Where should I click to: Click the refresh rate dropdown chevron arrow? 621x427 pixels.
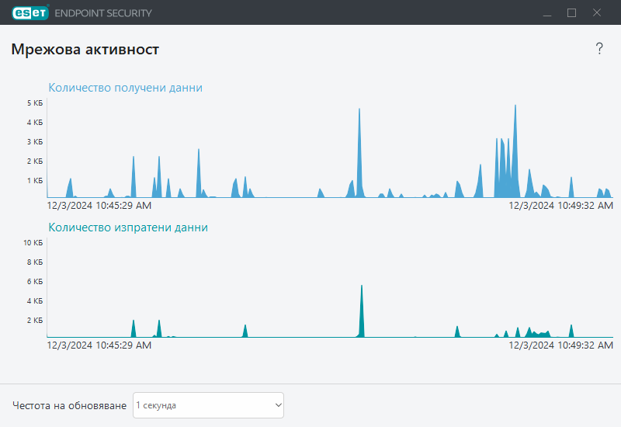[x=277, y=405]
